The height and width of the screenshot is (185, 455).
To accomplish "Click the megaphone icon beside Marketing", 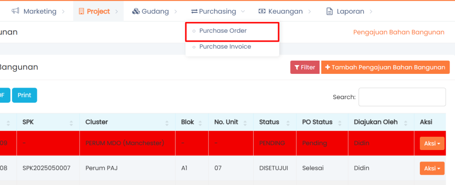I will (15, 11).
